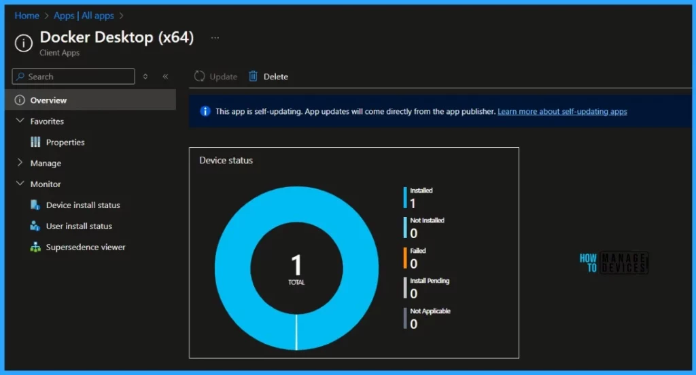Open Apps | All apps breadcrumb
The image size is (696, 375).
tap(84, 16)
